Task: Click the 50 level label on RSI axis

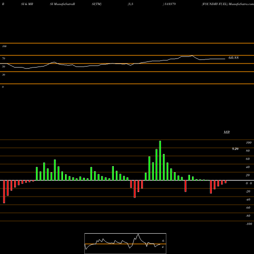Action: 4,67
